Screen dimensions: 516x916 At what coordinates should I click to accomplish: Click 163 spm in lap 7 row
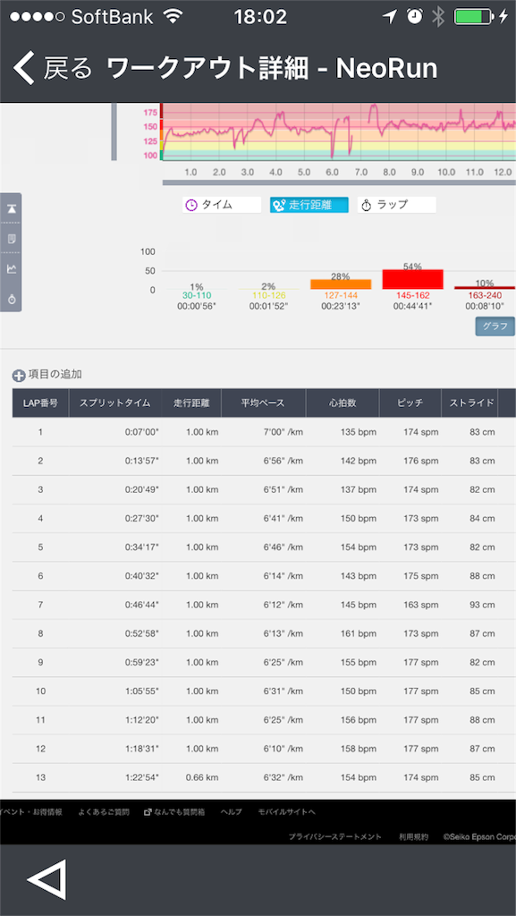coord(421,605)
